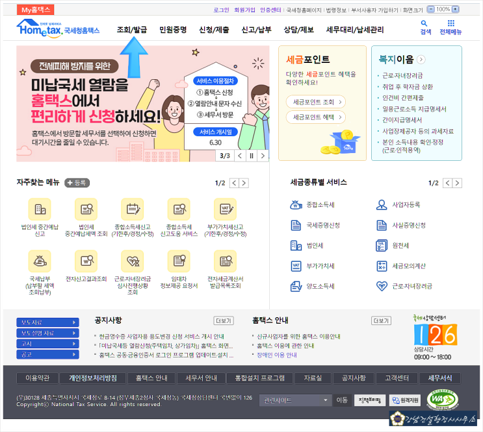Screen dimensions: 483x432
Task: Open 전자세금계산서 발급목록조회 icon
Action: tap(226, 261)
